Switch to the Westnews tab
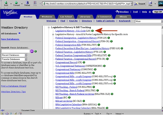 [x=47, y=17]
